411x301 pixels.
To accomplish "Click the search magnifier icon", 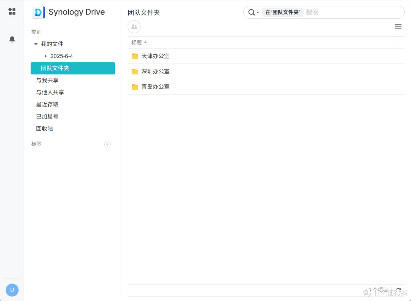I will click(x=252, y=12).
